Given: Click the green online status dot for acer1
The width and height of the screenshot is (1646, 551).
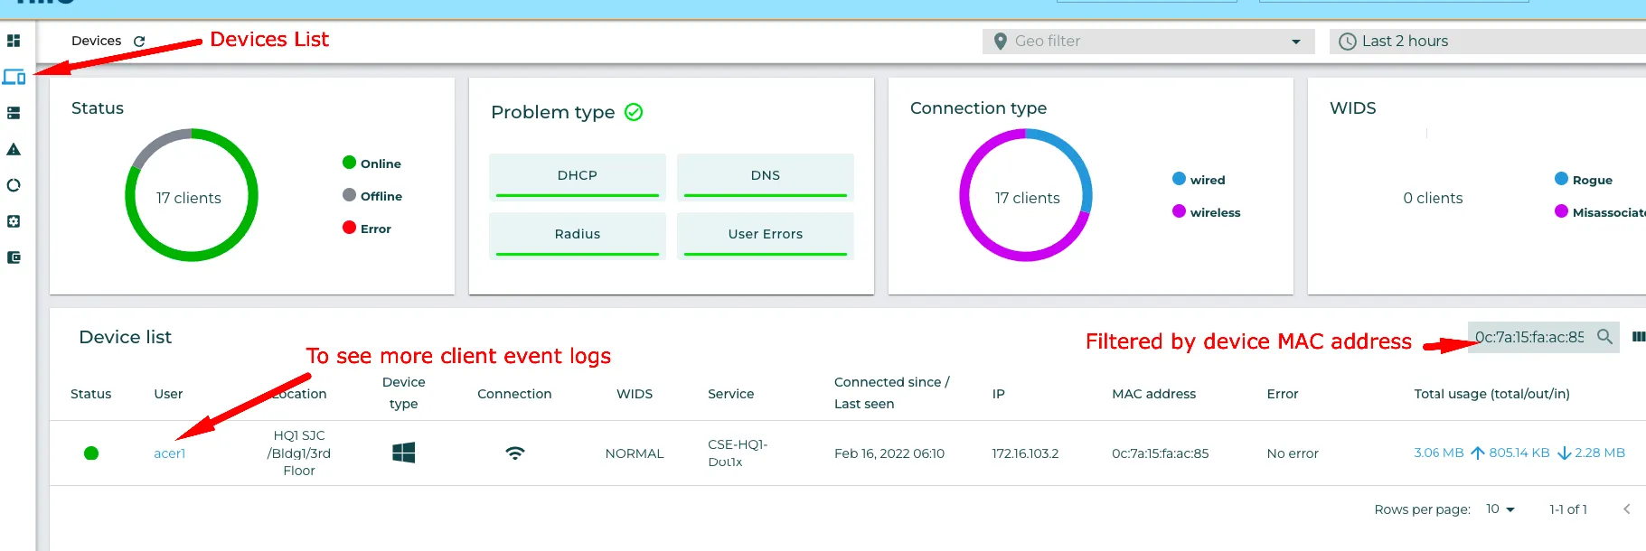Looking at the screenshot, I should pos(91,453).
